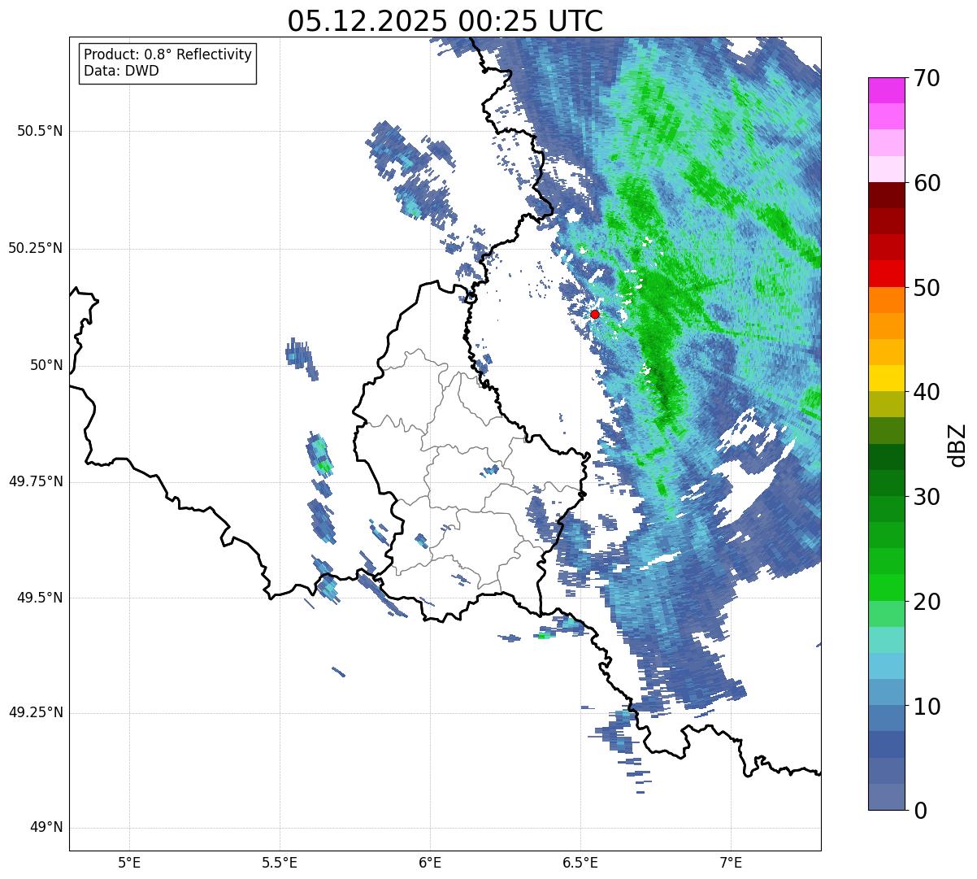Click the "Product: 0.8° Reflectivity" text
The height and width of the screenshot is (879, 977).
(168, 54)
